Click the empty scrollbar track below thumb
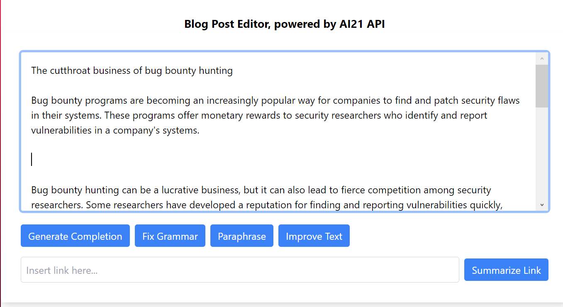Image resolution: width=563 pixels, height=307 pixels. pyautogui.click(x=542, y=158)
